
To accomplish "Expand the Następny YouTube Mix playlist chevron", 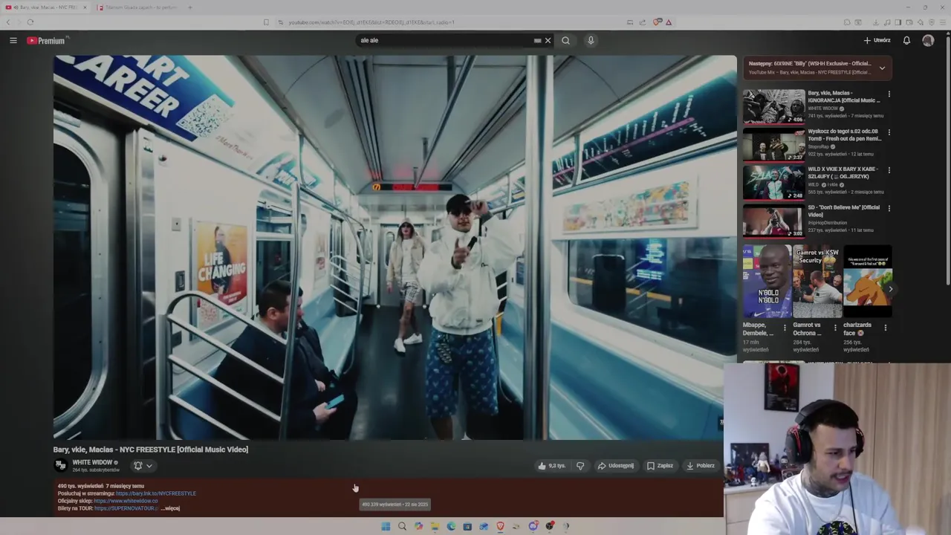I will pos(882,68).
